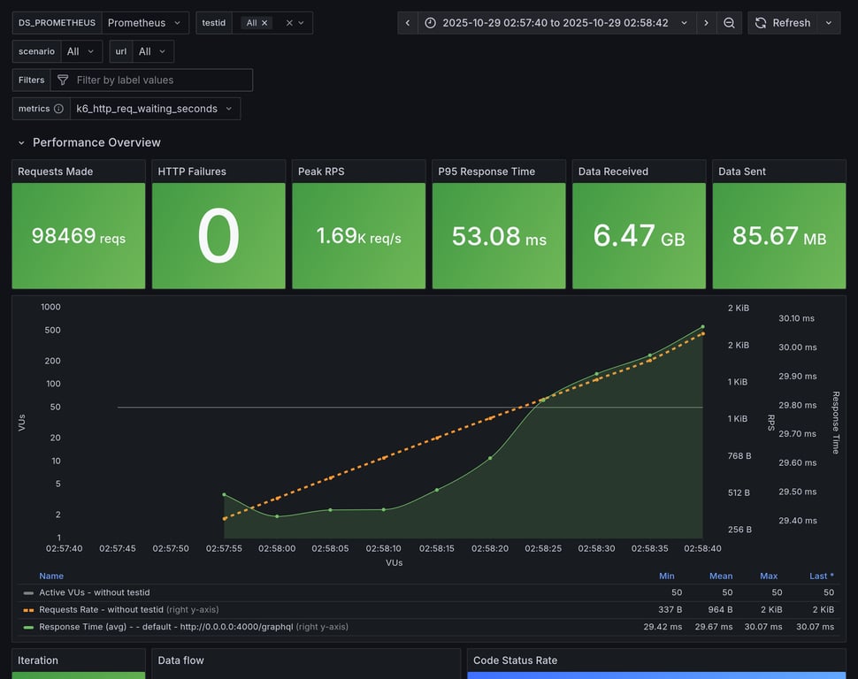Sort legend by Mean column header
The width and height of the screenshot is (858, 679).
pos(721,576)
